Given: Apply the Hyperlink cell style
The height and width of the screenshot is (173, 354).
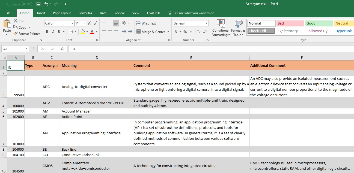Looking at the screenshot, I should [x=344, y=31].
